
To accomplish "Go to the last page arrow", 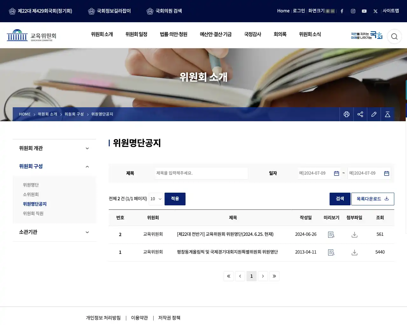I will tap(274, 276).
